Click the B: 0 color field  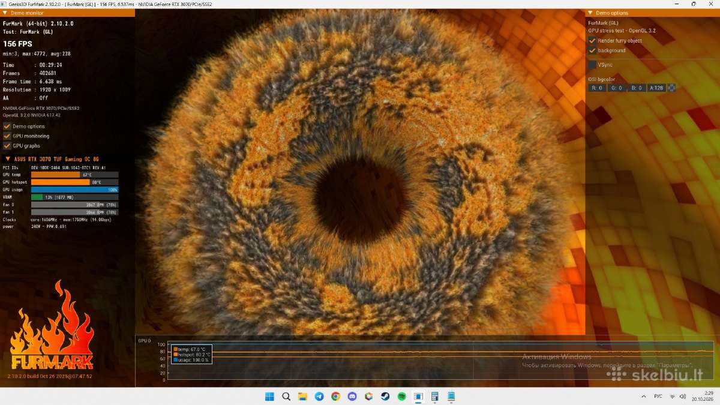[636, 88]
